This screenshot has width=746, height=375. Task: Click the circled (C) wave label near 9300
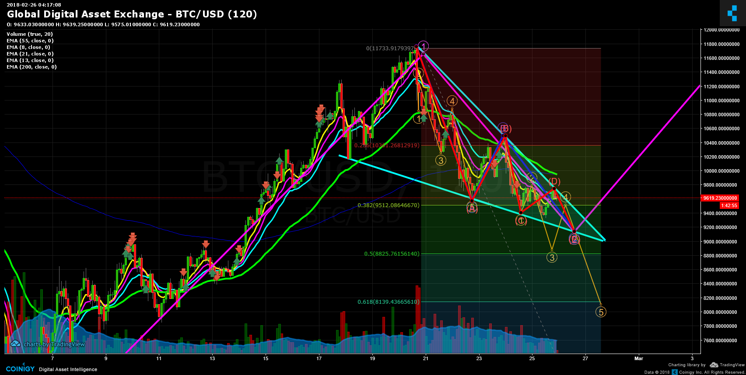521,221
